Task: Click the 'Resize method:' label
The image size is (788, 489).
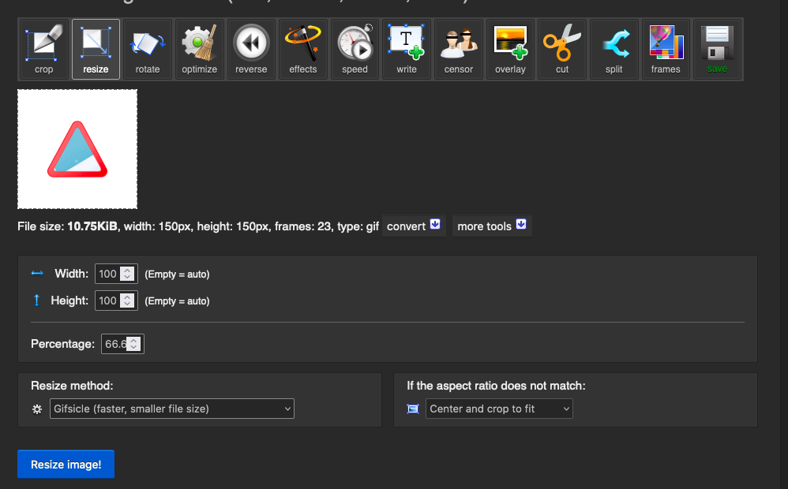Action: click(72, 386)
